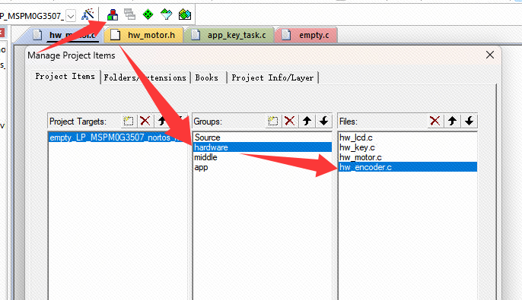Move the selected group up

pos(307,121)
